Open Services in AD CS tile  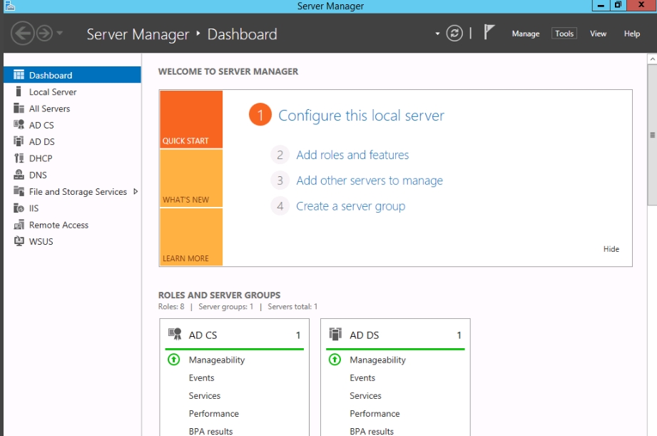(x=205, y=396)
